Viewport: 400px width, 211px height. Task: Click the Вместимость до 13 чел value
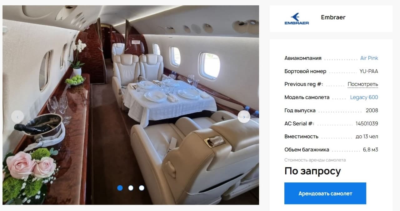(367, 136)
